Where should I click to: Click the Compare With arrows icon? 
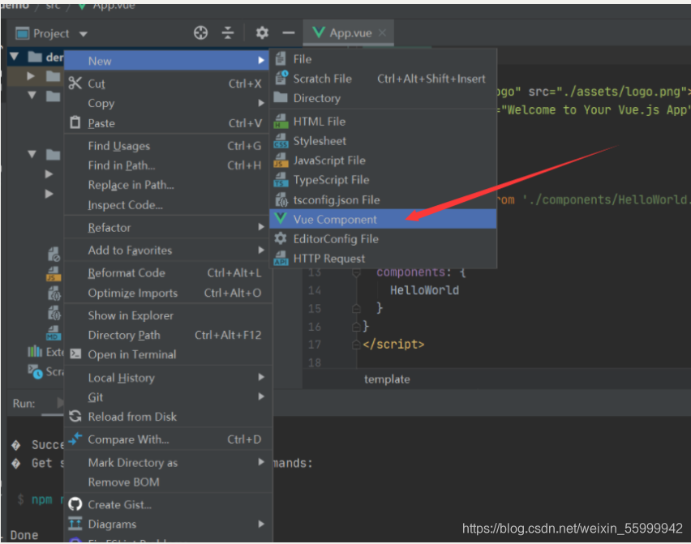pos(75,439)
